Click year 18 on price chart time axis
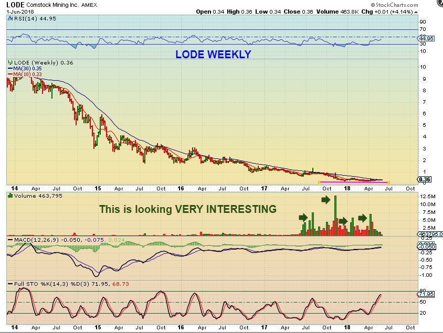 (x=347, y=188)
